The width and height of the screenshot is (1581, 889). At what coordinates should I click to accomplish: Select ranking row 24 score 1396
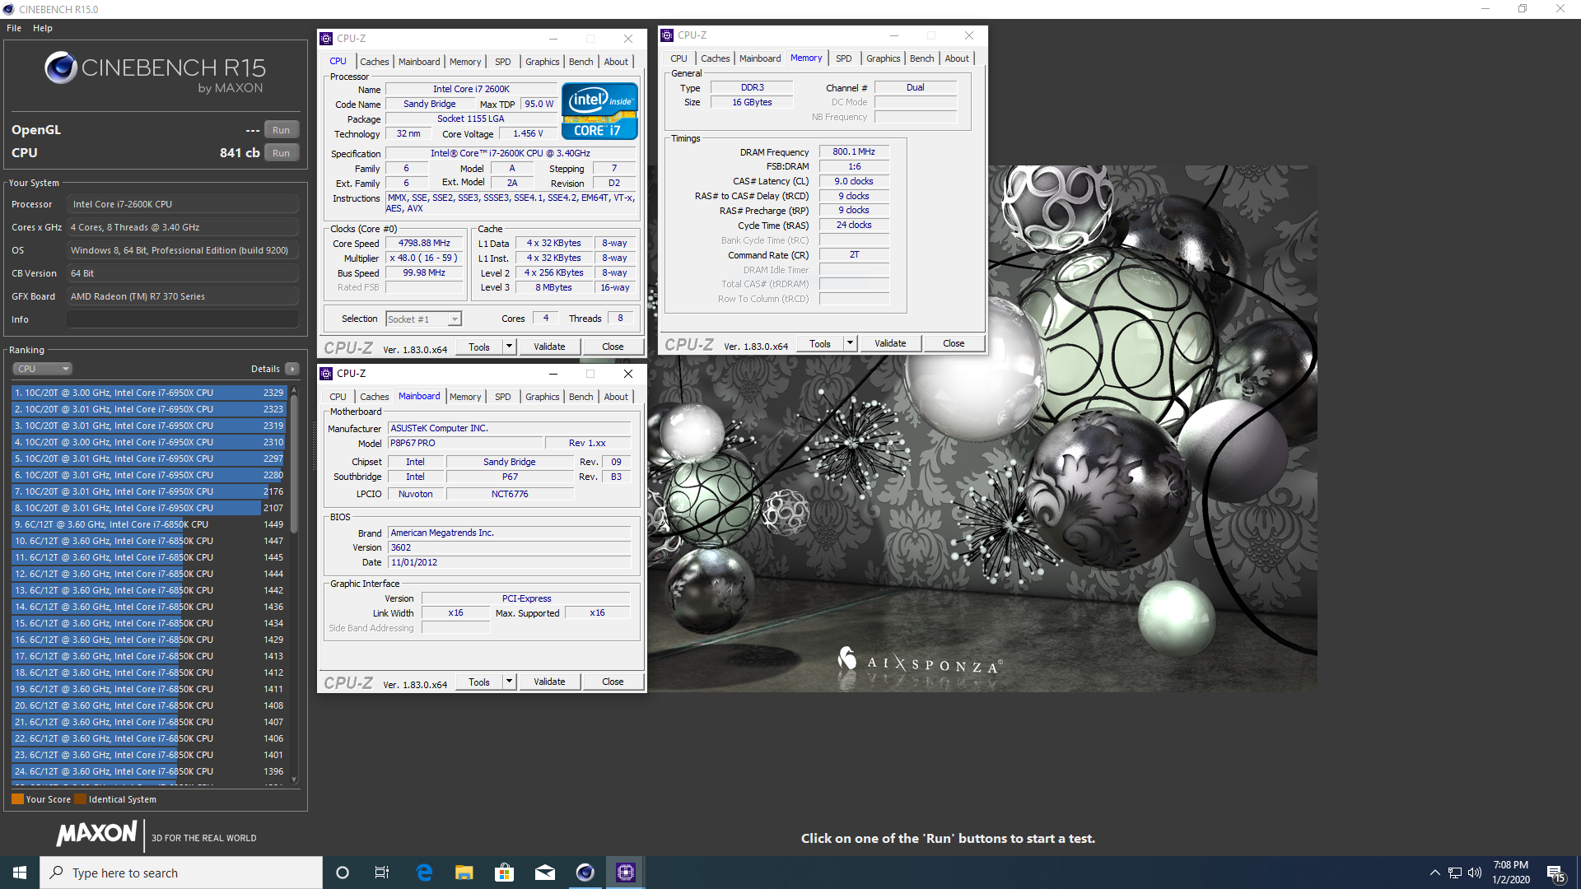148,771
